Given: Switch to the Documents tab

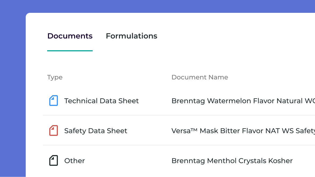Looking at the screenshot, I should pos(70,36).
